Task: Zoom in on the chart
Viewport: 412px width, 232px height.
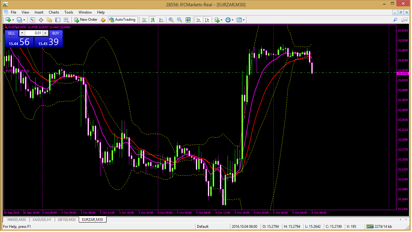Action: (171, 20)
